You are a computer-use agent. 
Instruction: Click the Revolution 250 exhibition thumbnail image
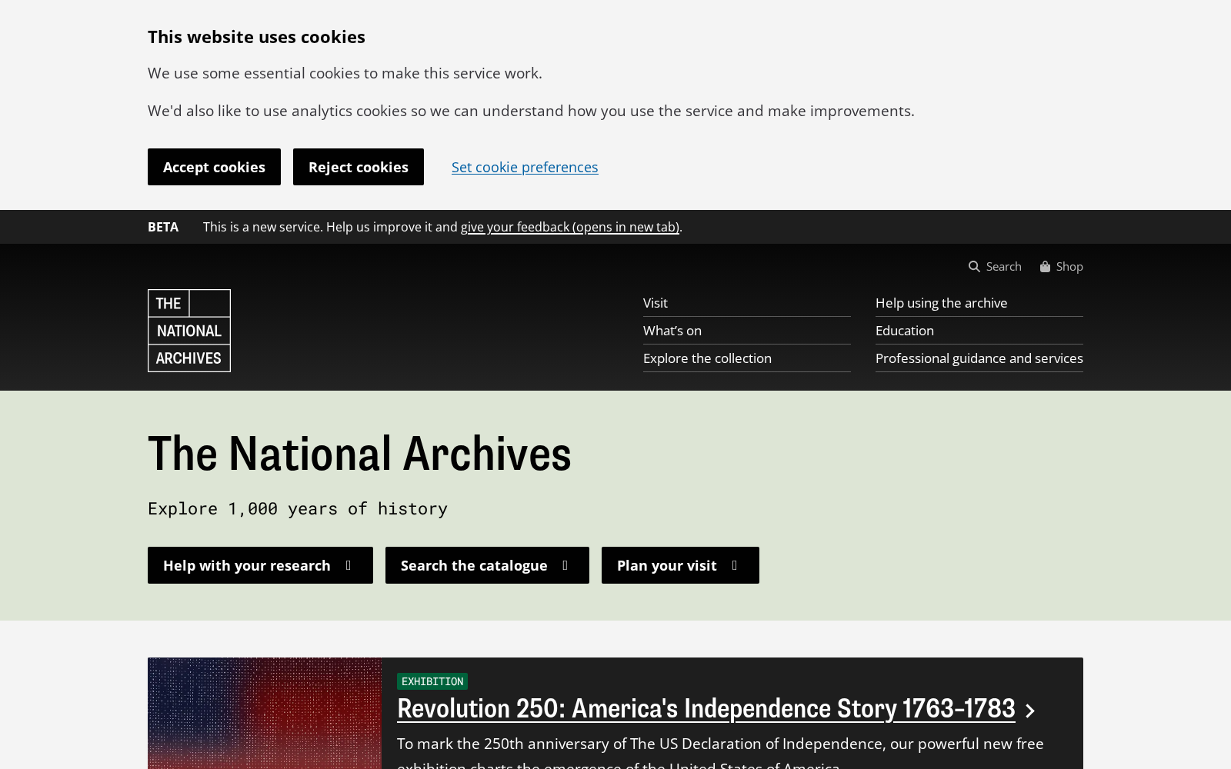click(x=265, y=713)
